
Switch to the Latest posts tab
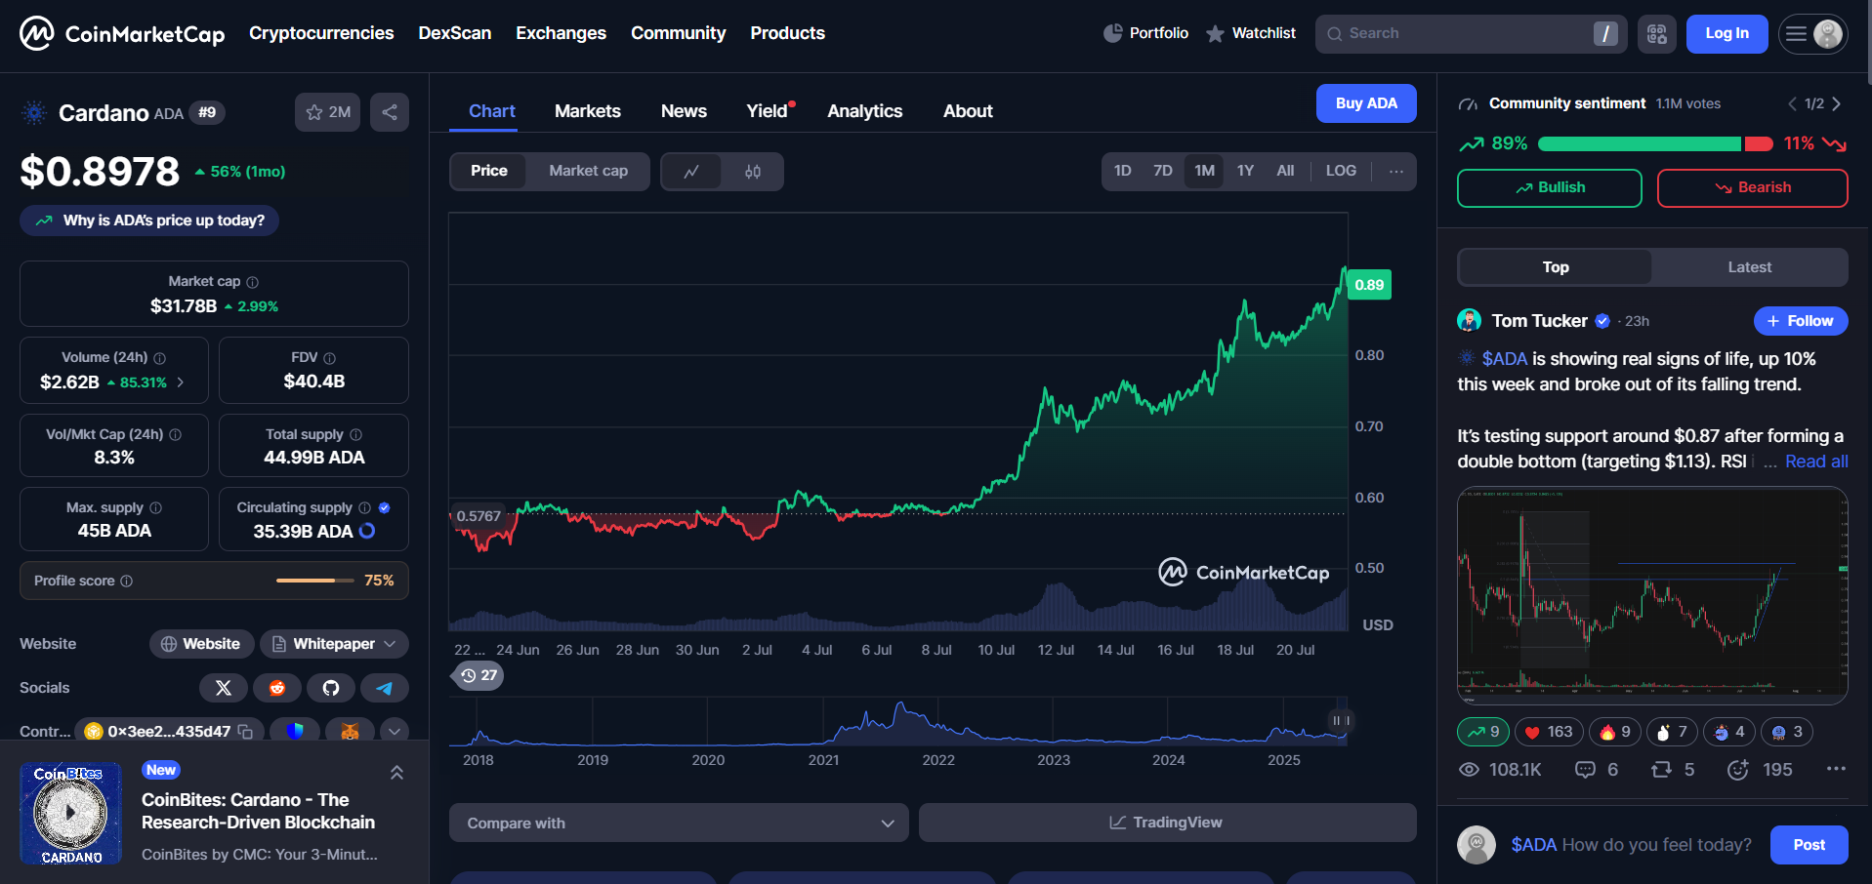[x=1749, y=267]
